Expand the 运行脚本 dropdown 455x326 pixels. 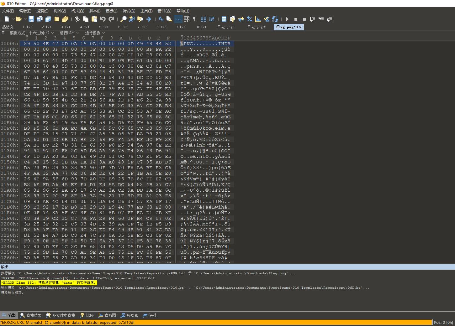click(69, 33)
